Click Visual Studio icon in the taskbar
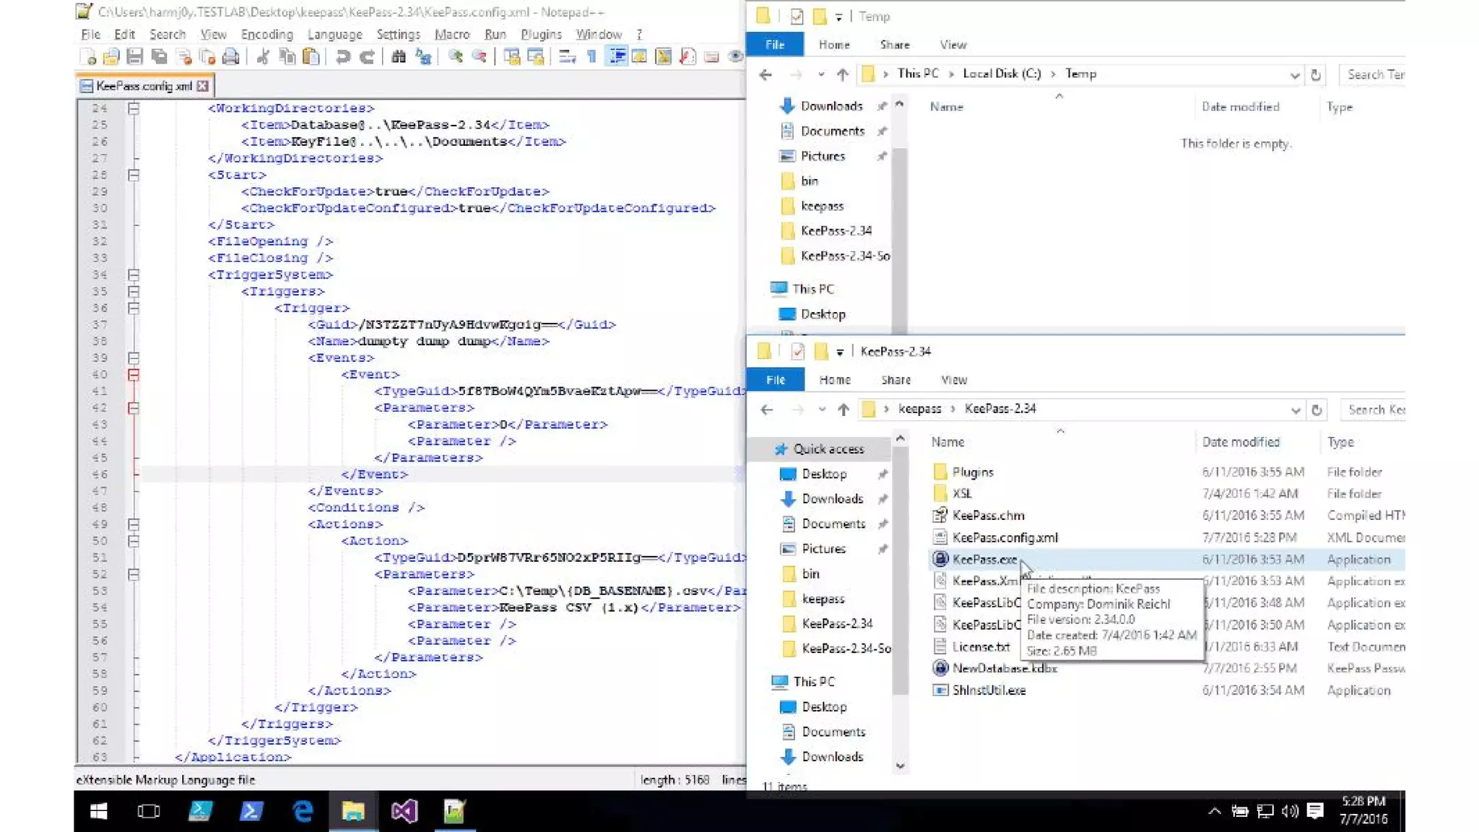This screenshot has height=832, width=1479. pos(404,811)
